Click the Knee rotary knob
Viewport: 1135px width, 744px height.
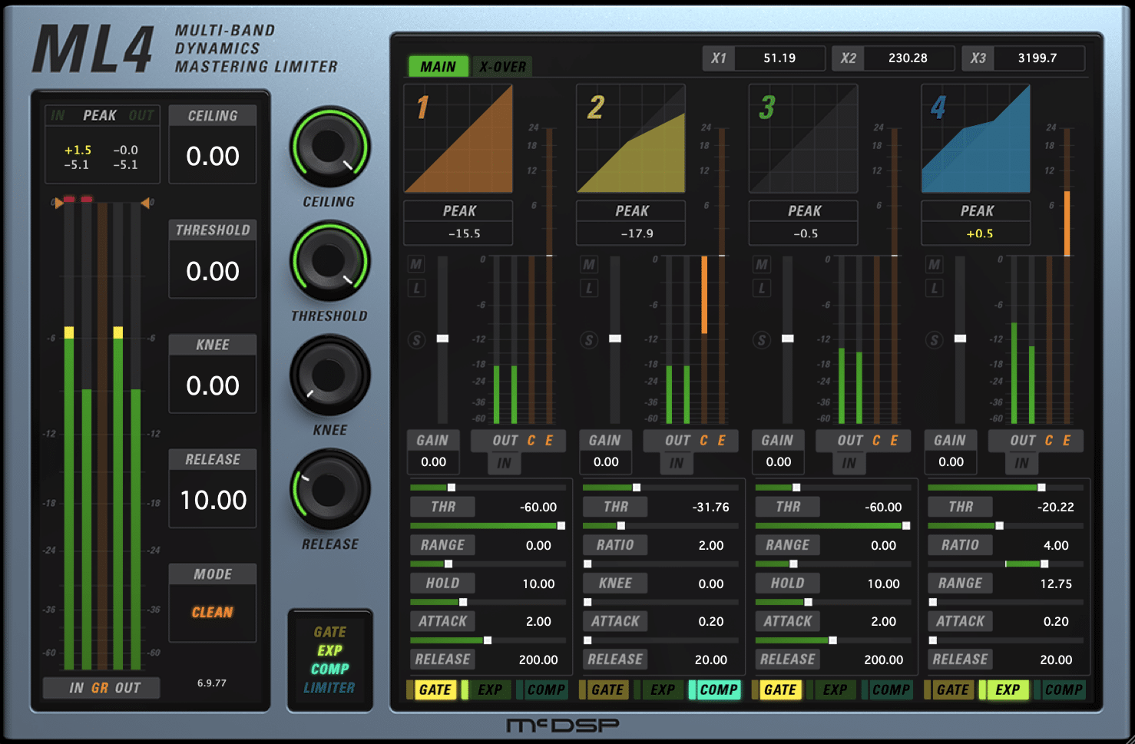[329, 375]
